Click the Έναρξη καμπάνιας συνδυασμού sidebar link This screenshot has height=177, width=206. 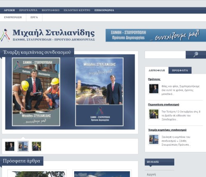tap(167, 130)
